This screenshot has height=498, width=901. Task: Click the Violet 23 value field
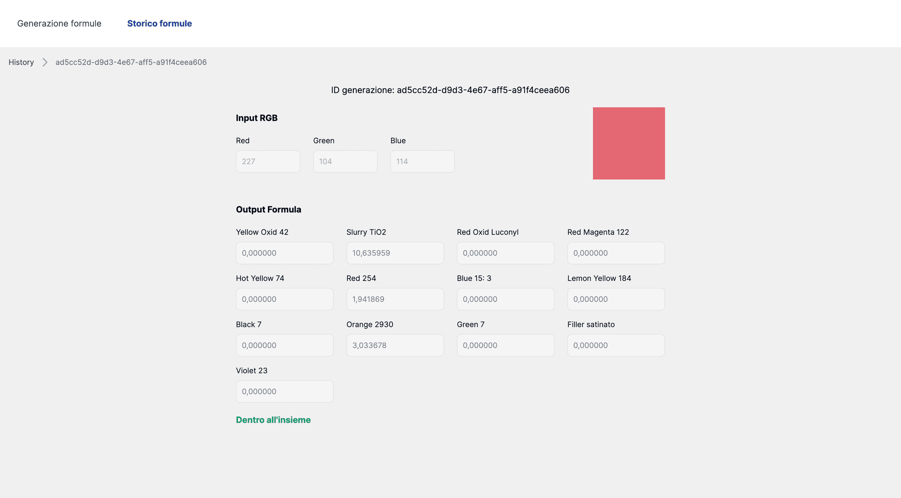point(284,392)
